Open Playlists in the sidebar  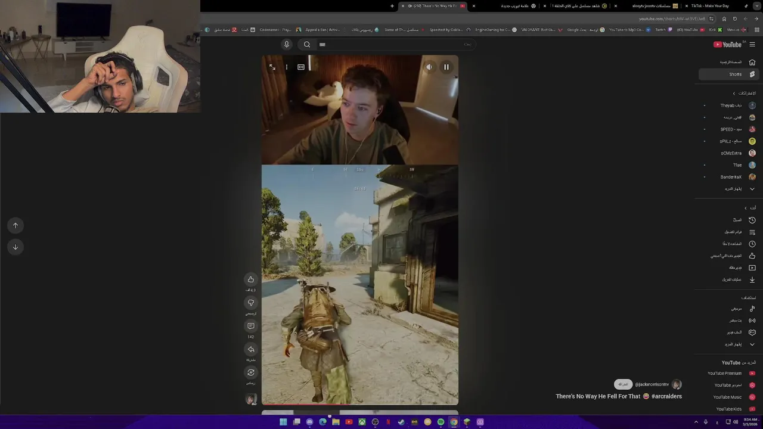pos(728,232)
